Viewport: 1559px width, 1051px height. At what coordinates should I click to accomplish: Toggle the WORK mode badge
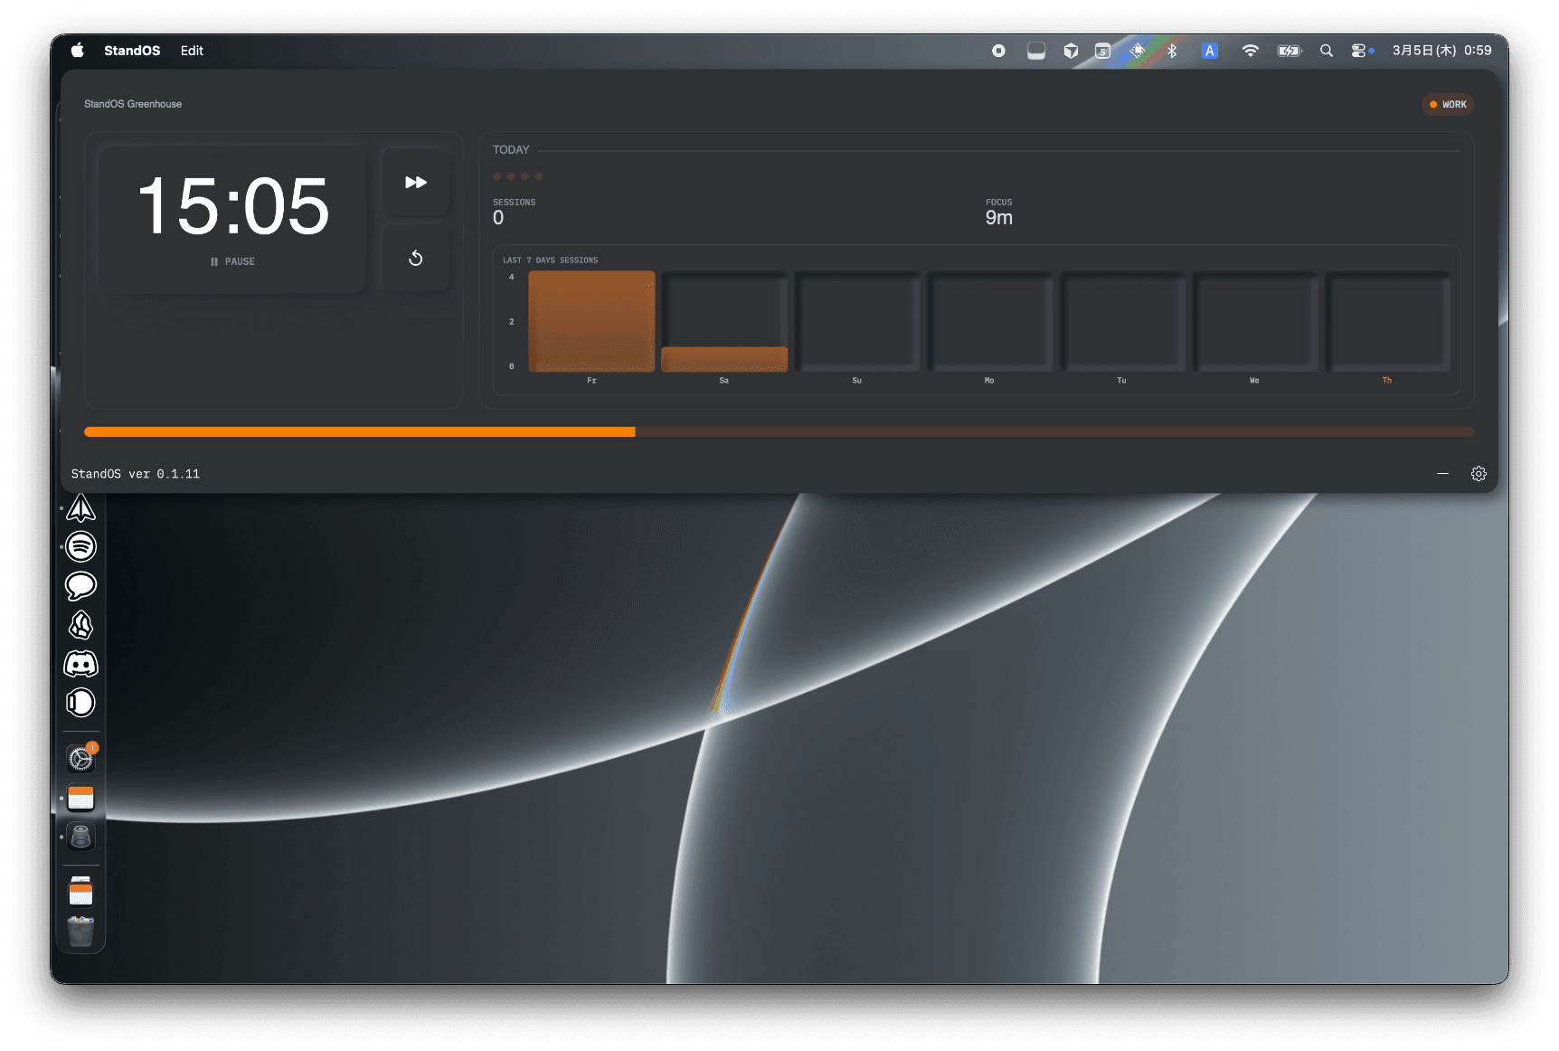coord(1448,105)
